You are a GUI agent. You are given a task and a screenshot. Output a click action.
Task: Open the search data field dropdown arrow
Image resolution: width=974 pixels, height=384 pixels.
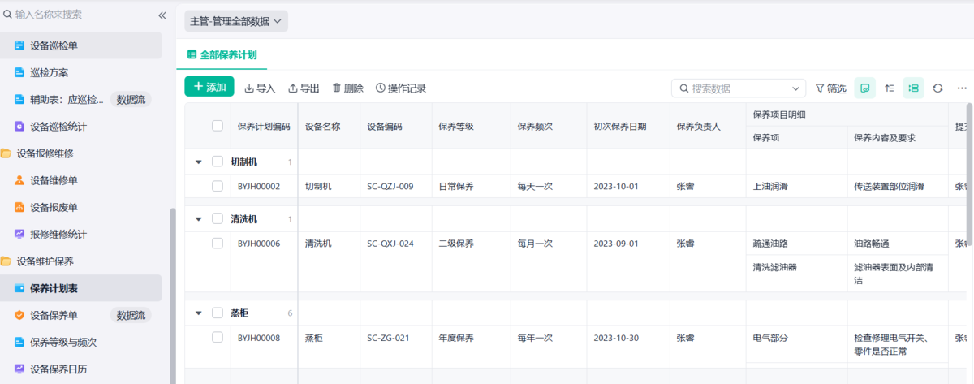tap(796, 88)
